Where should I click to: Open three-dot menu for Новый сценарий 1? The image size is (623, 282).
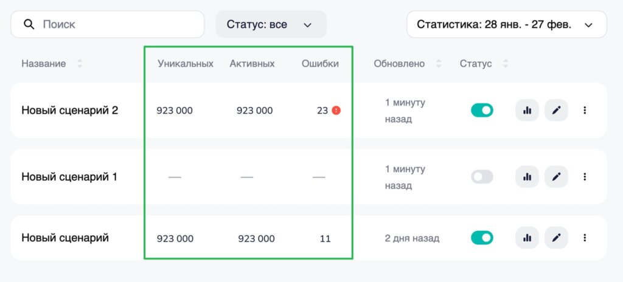tap(585, 177)
